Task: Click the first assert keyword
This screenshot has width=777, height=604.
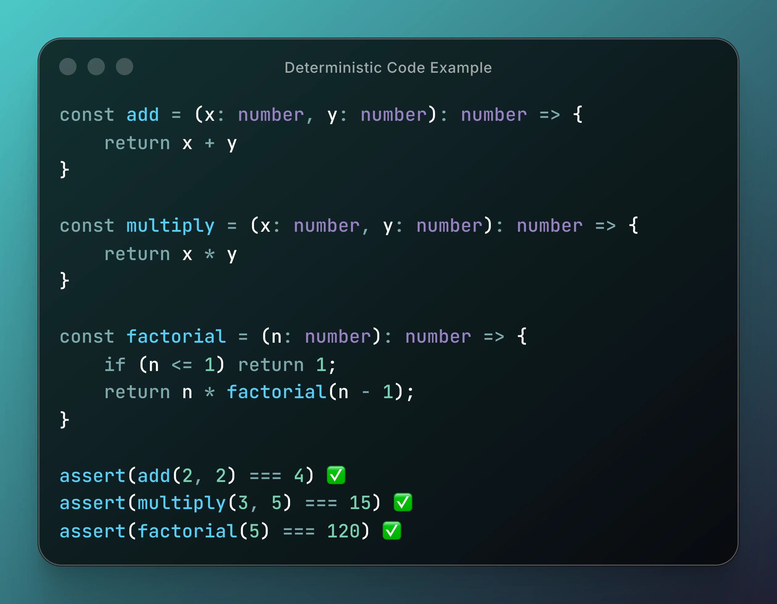Action: click(x=92, y=476)
